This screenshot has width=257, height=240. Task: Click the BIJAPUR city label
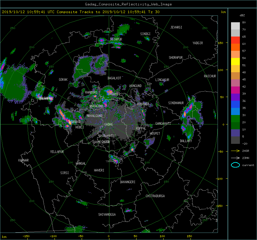[x=116, y=39]
